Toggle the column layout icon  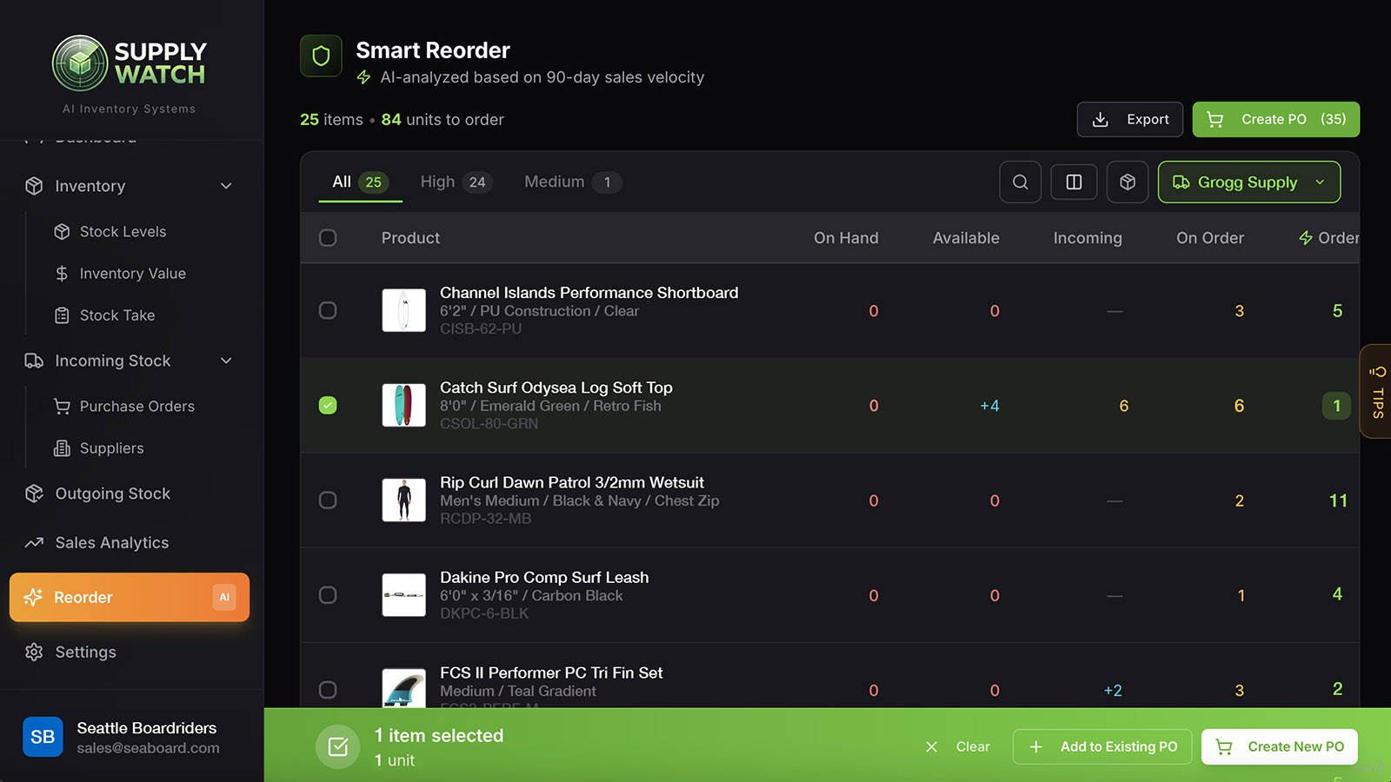(1075, 182)
